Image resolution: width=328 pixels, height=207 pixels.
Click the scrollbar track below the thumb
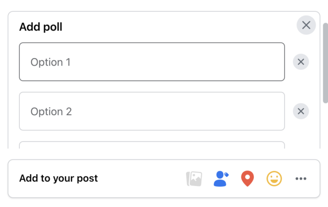pos(325,126)
